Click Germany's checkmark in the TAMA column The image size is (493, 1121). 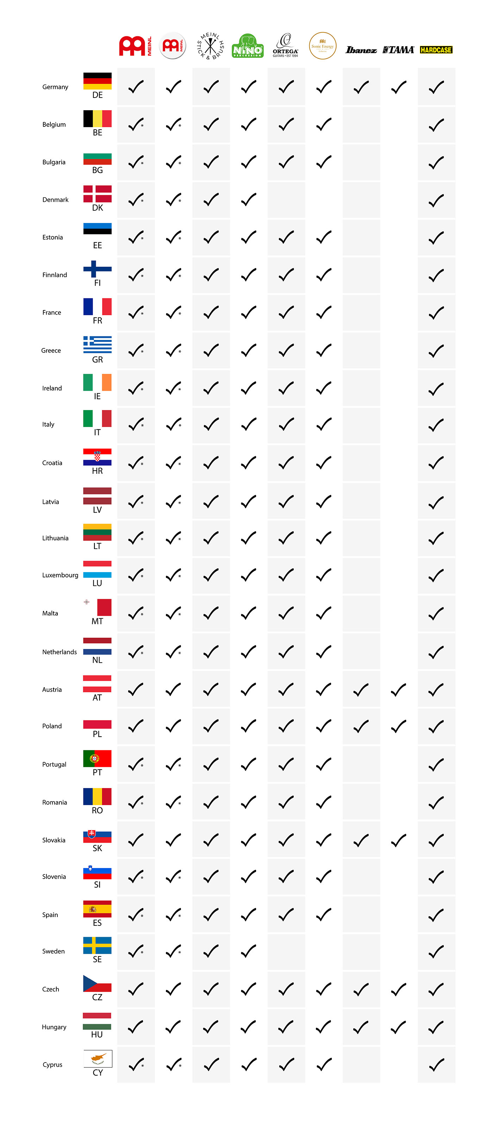(x=399, y=87)
